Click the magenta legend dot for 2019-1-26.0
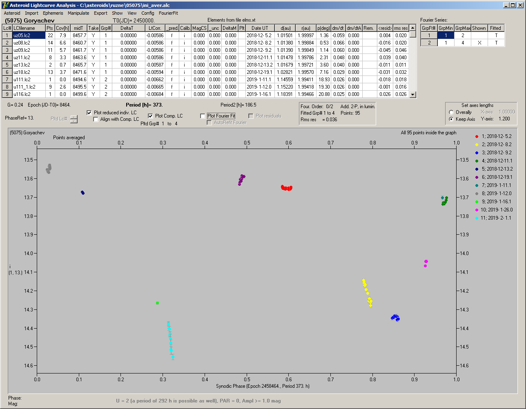 pos(477,210)
